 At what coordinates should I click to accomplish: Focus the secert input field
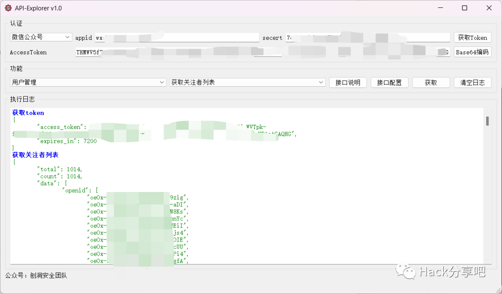pos(368,38)
